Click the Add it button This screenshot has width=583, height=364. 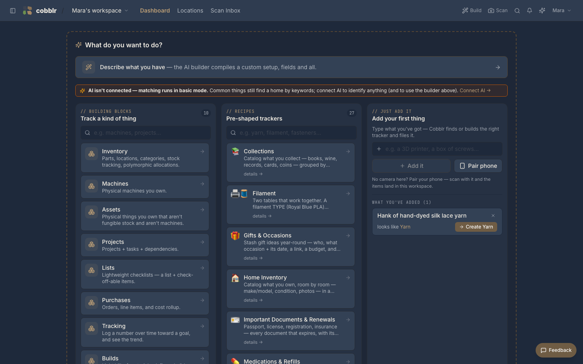tap(411, 166)
